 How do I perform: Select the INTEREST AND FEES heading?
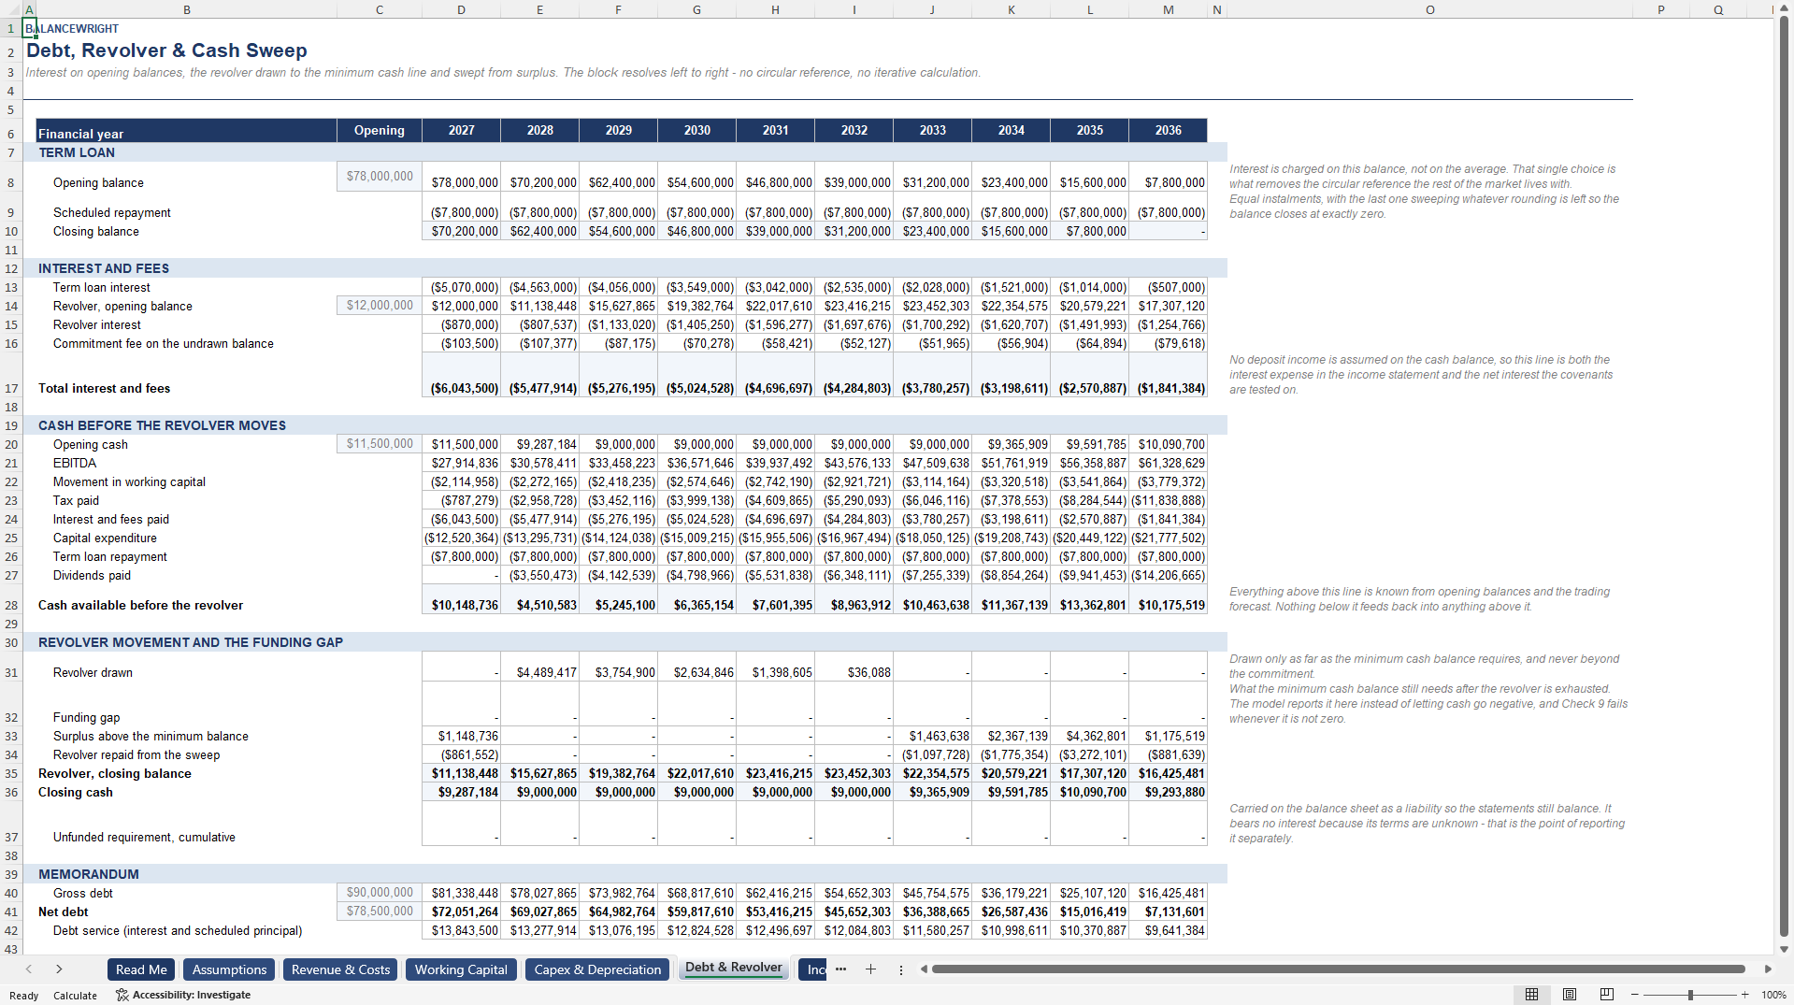pos(104,268)
